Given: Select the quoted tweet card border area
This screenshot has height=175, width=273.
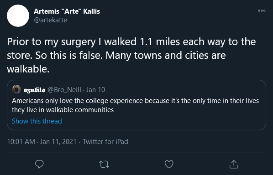Looking at the screenshot, I should tap(136, 105).
